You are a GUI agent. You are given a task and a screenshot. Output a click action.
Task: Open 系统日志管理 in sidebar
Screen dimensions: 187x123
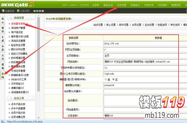[18, 41]
